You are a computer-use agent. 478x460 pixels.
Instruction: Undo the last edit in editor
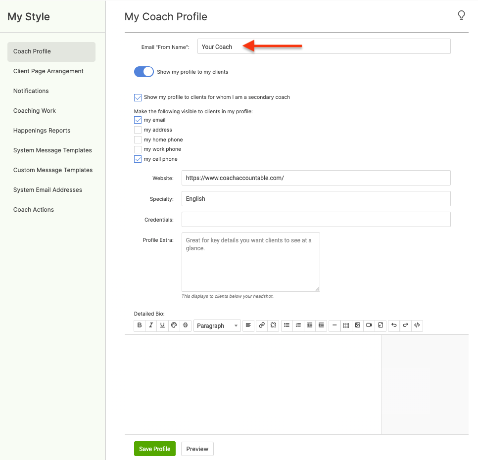[x=394, y=325]
